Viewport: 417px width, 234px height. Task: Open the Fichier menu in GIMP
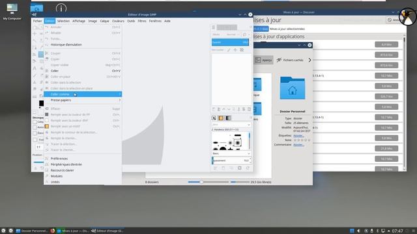tap(38, 21)
